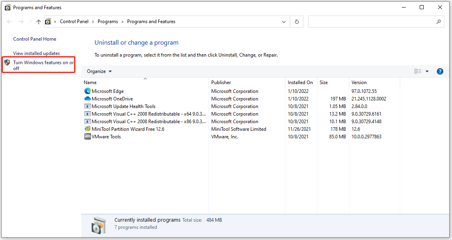Open the Organize dropdown menu
Screen dimensions: 452x240
pyautogui.click(x=99, y=71)
